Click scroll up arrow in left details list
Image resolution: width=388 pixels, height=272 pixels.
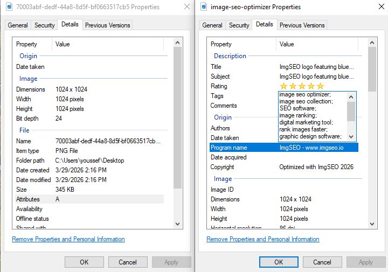click(x=177, y=43)
